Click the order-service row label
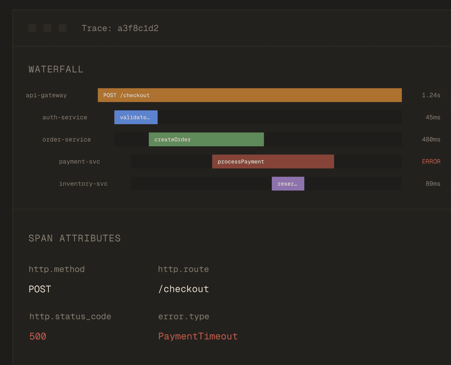This screenshot has height=365, width=451. [x=66, y=139]
